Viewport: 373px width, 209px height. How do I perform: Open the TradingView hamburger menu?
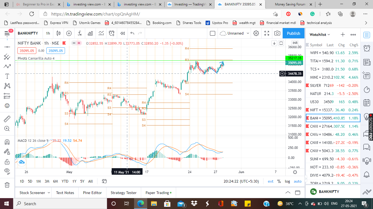(7, 33)
